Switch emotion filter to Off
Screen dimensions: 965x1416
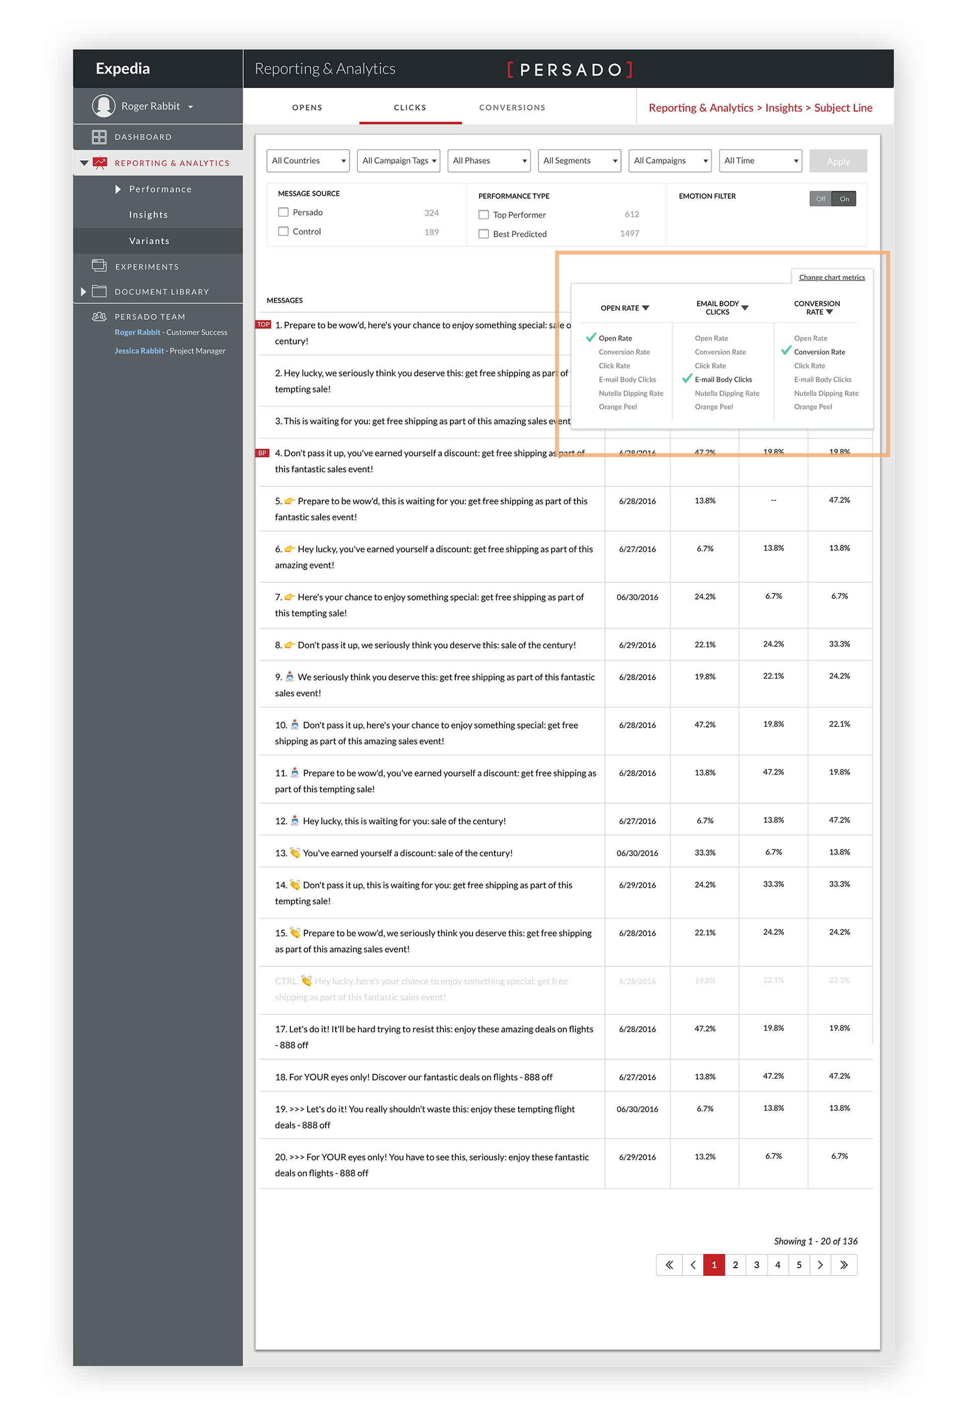pos(821,199)
